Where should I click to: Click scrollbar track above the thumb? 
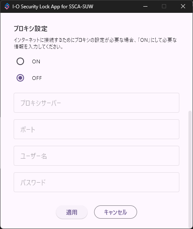pos(190,61)
